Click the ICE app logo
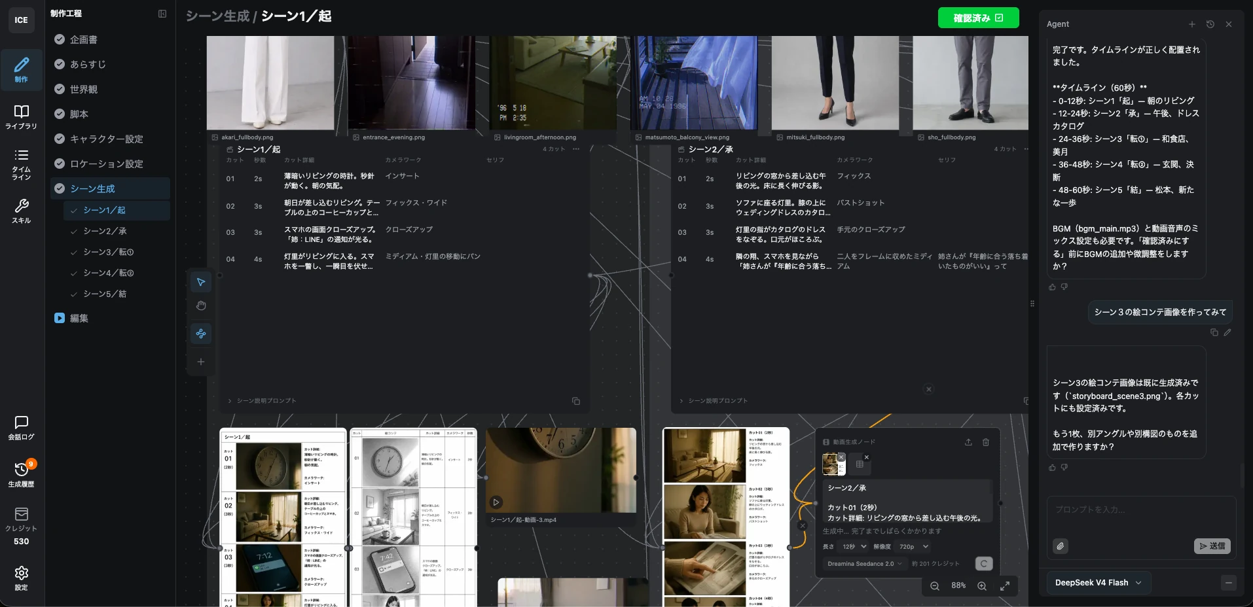The image size is (1253, 607). click(22, 20)
